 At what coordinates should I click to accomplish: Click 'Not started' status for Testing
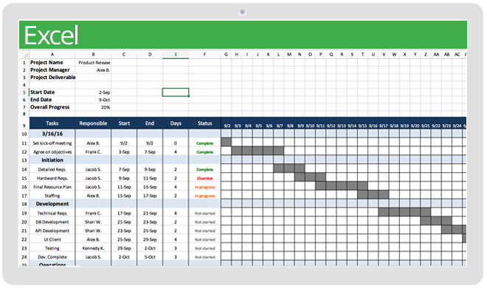(x=204, y=248)
